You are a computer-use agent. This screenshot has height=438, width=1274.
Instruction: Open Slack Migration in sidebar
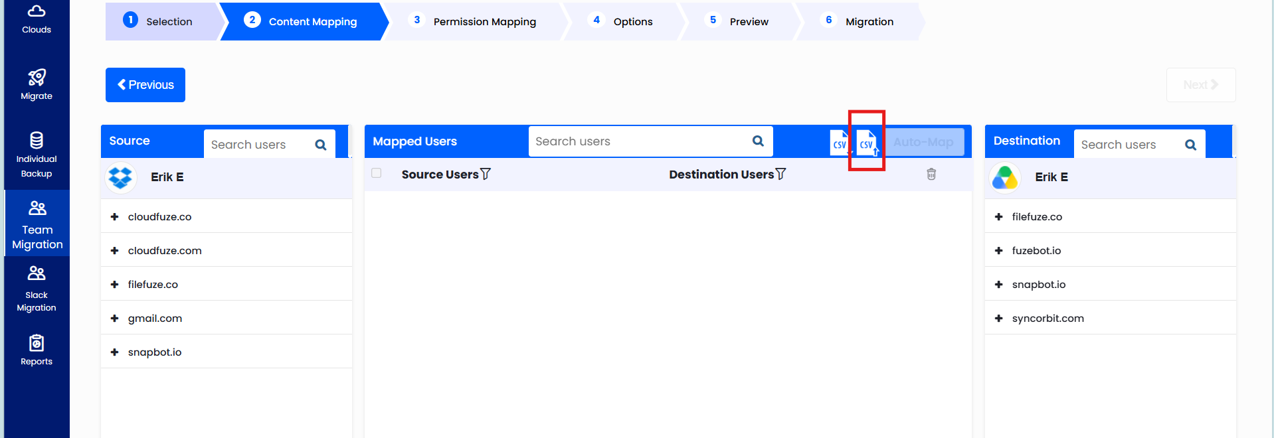[37, 289]
